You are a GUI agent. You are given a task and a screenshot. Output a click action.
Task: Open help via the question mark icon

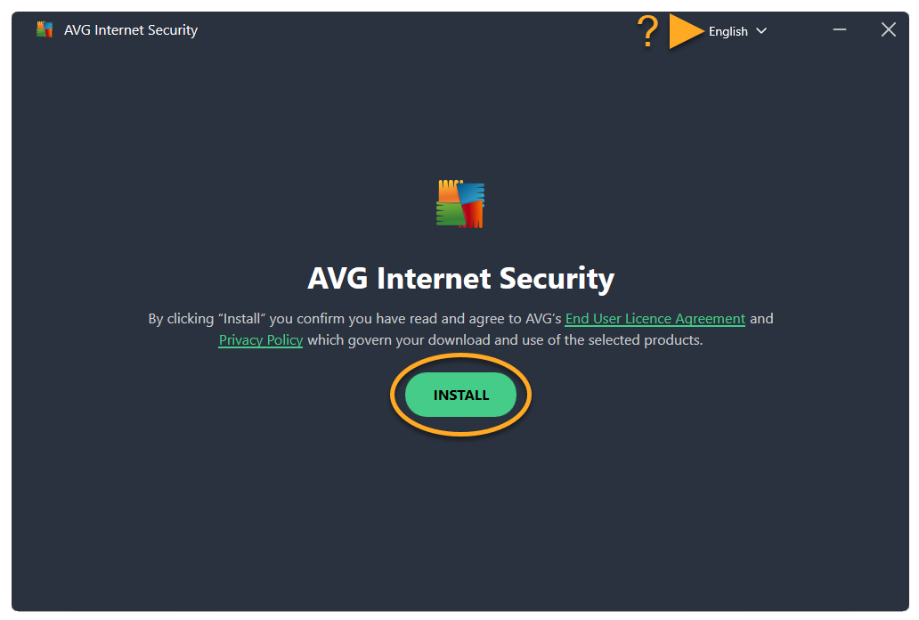(647, 31)
